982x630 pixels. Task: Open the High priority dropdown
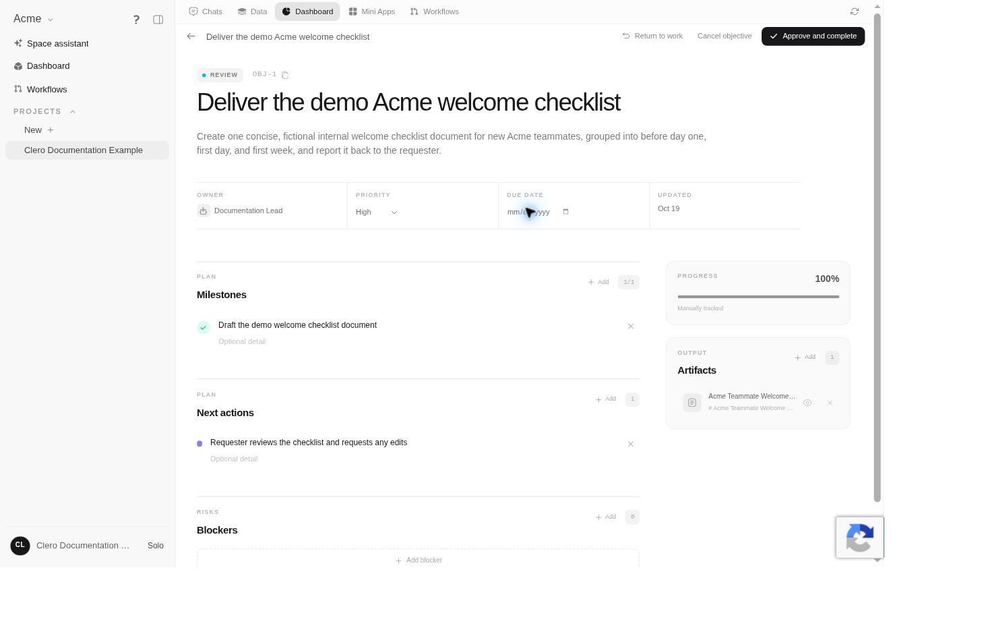click(x=377, y=212)
